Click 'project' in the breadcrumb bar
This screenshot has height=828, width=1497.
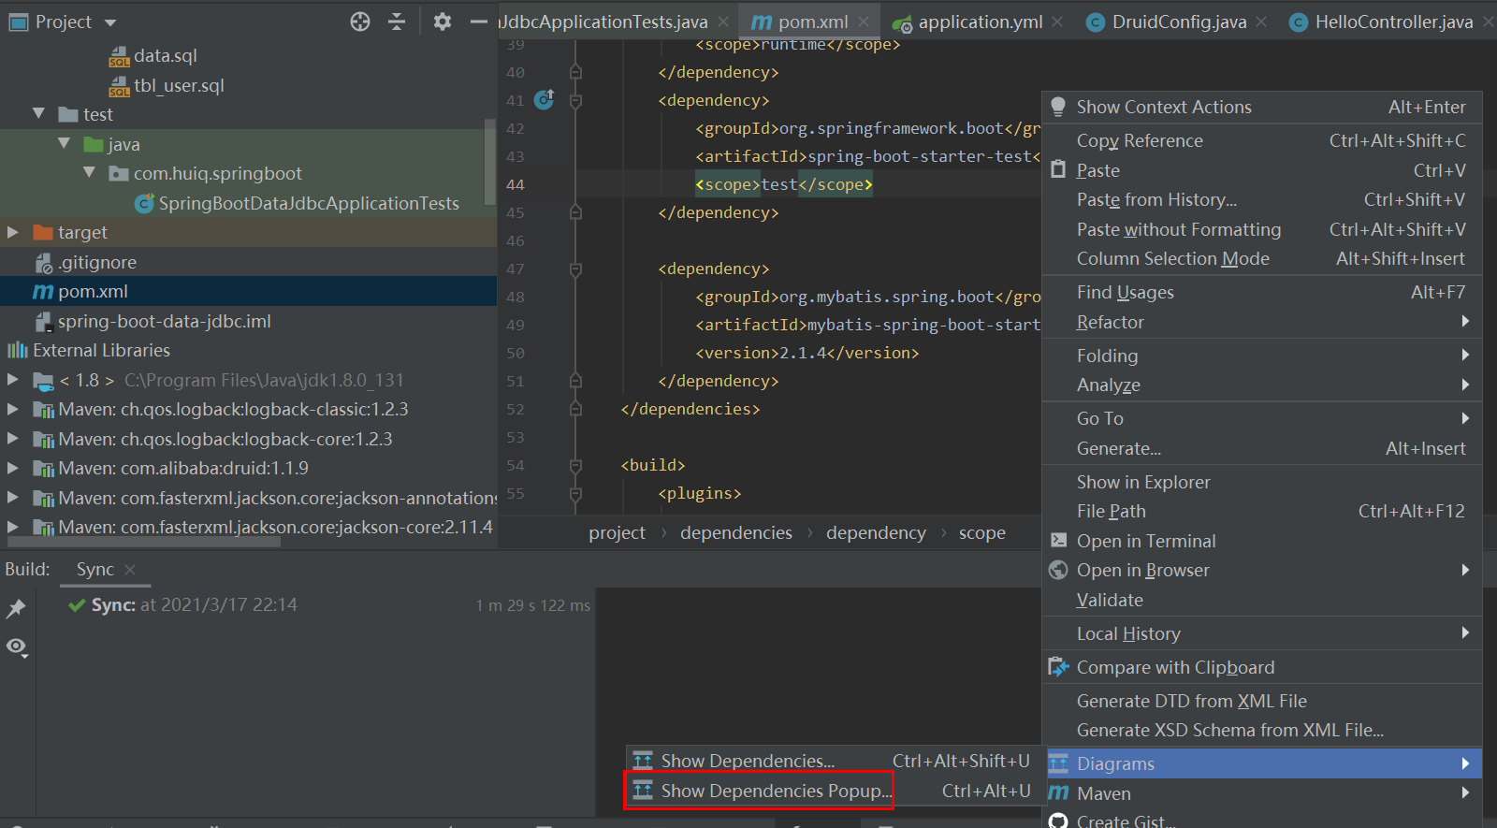pyautogui.click(x=617, y=532)
